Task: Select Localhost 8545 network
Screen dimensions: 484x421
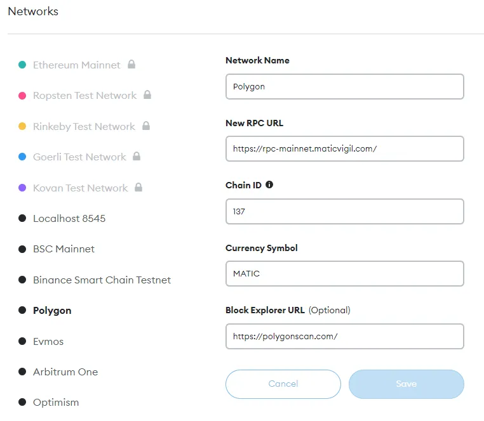Action: [x=69, y=219]
